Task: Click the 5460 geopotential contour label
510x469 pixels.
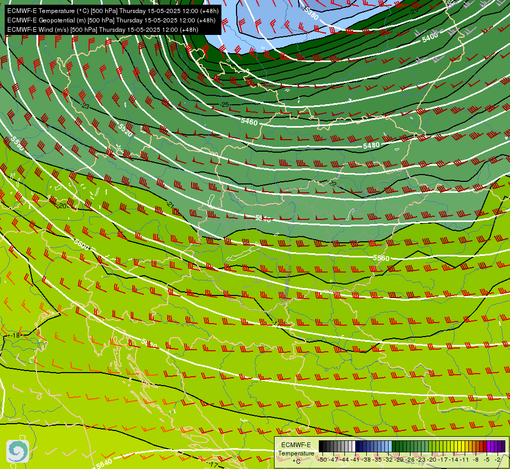Action: coord(249,121)
